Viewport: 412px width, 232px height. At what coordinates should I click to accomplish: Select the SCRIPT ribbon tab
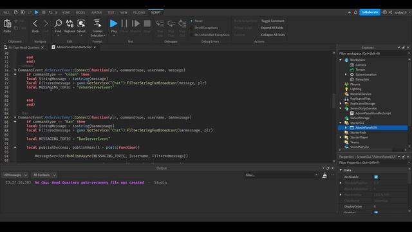pyautogui.click(x=156, y=12)
